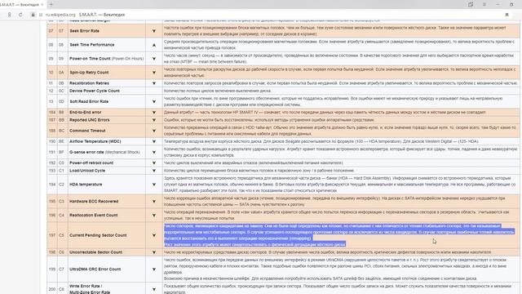Click the Airflow Temperature (WDC) attribute name
522x294 pixels.
pos(95,141)
